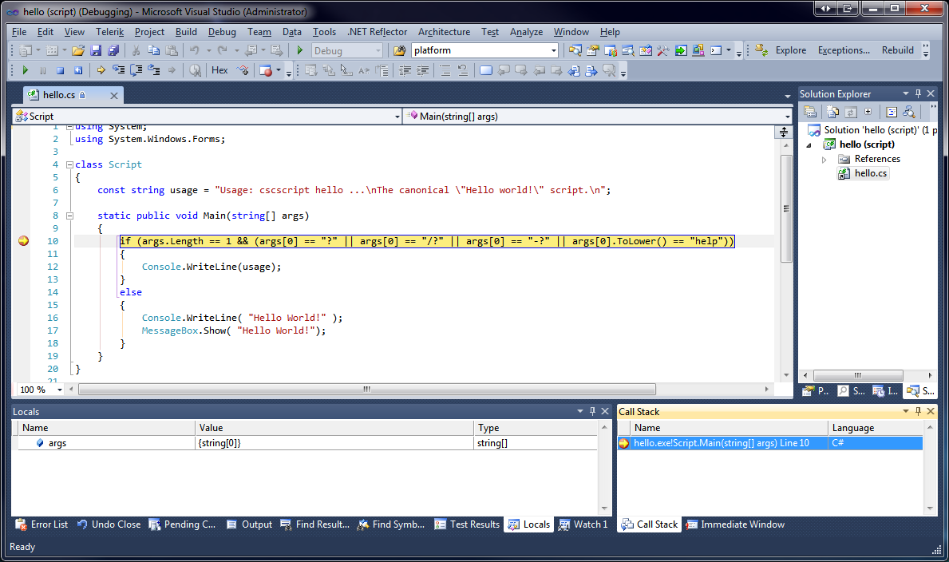Collapse the Main method code block
The width and height of the screenshot is (949, 562).
pos(69,216)
